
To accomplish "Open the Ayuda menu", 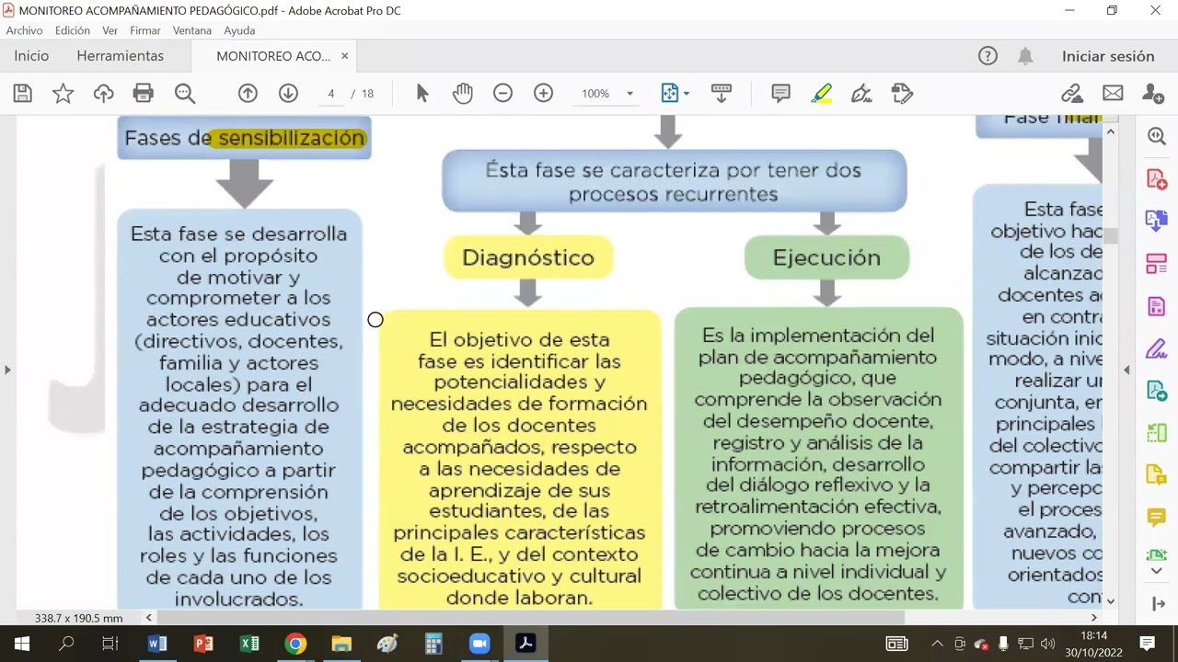I will (239, 30).
